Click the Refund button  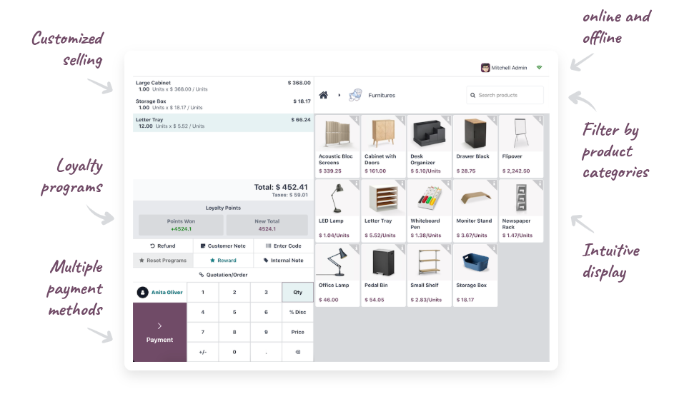point(163,246)
